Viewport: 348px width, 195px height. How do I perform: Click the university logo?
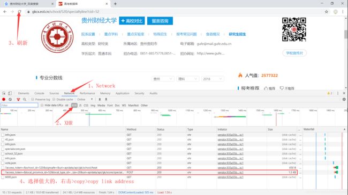(x=57, y=37)
